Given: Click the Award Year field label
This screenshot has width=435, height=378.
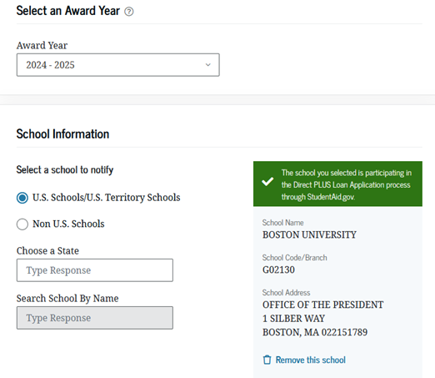Looking at the screenshot, I should pos(42,45).
